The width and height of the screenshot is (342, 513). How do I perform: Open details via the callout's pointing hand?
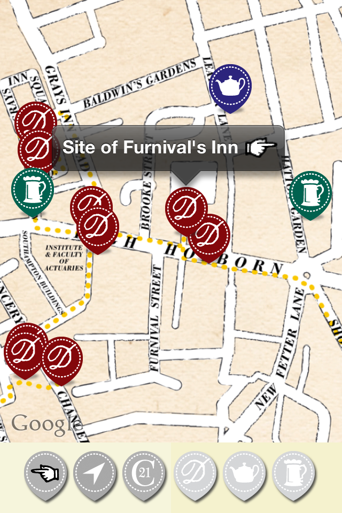(x=261, y=147)
